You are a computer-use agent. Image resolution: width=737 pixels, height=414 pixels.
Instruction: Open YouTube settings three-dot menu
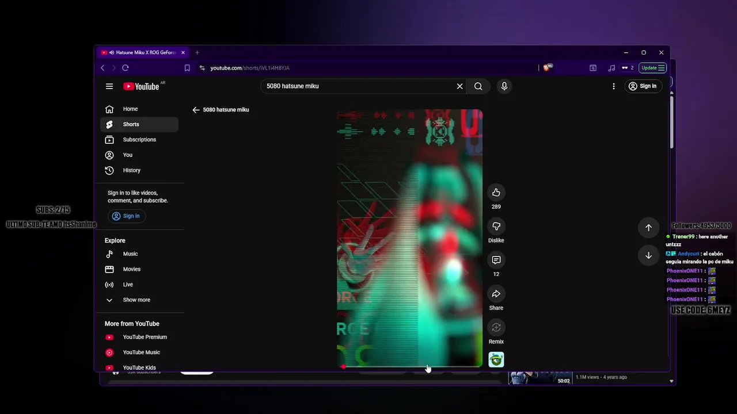pos(614,86)
